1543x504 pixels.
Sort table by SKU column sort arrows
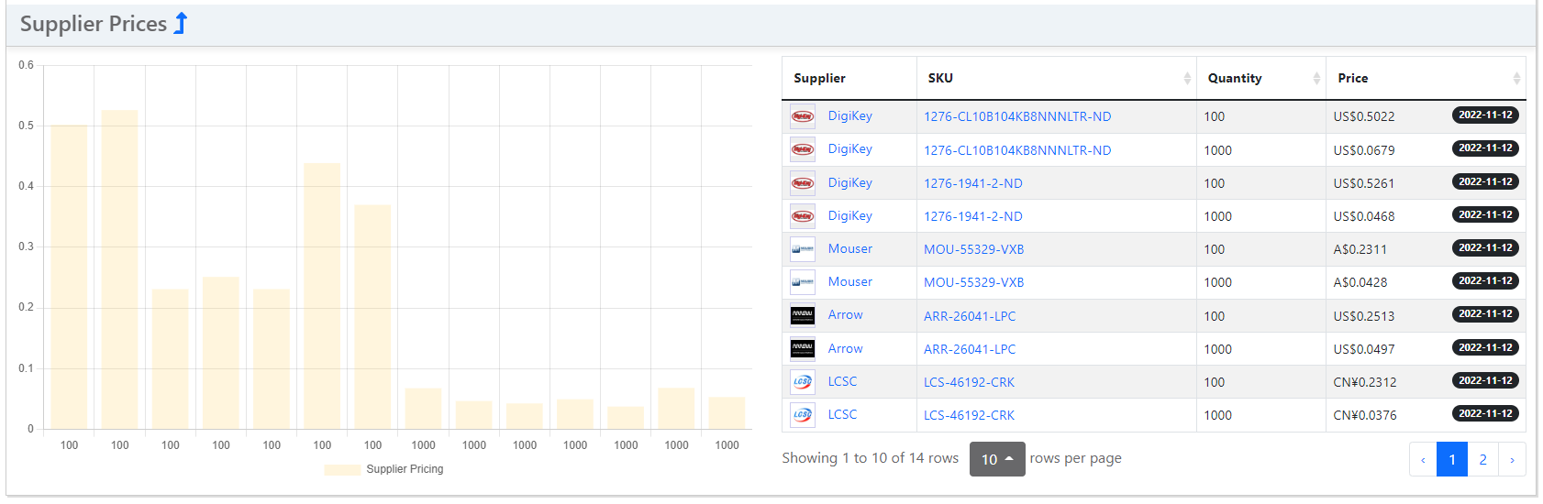point(1187,79)
